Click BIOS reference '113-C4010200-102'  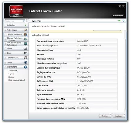click(x=85, y=81)
